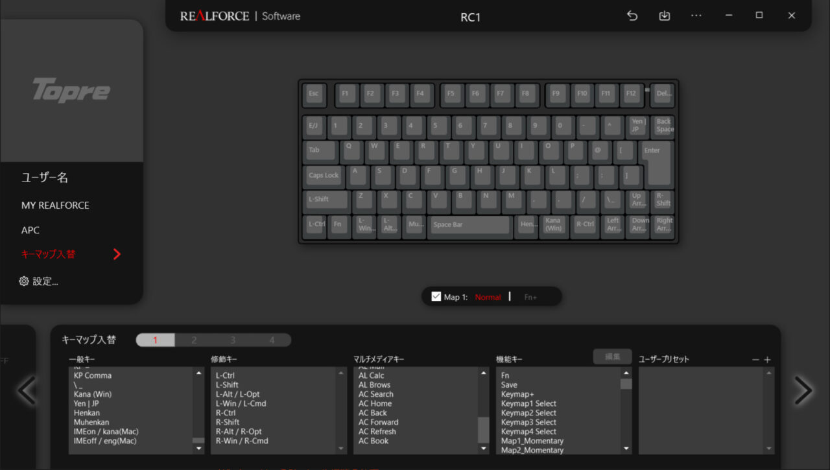The width and height of the screenshot is (830, 470).
Task: Click the 編集 edit button
Action: [x=612, y=357]
